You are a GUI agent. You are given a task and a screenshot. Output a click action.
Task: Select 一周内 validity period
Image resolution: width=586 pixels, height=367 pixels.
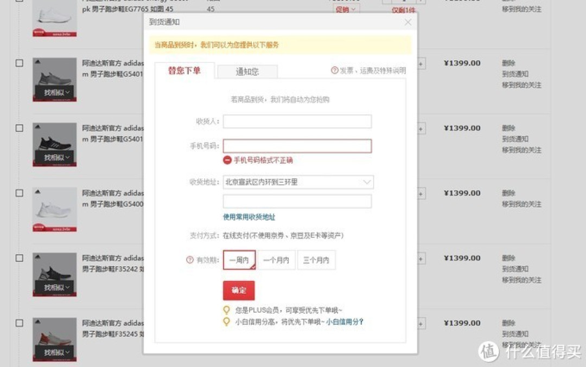tap(239, 260)
